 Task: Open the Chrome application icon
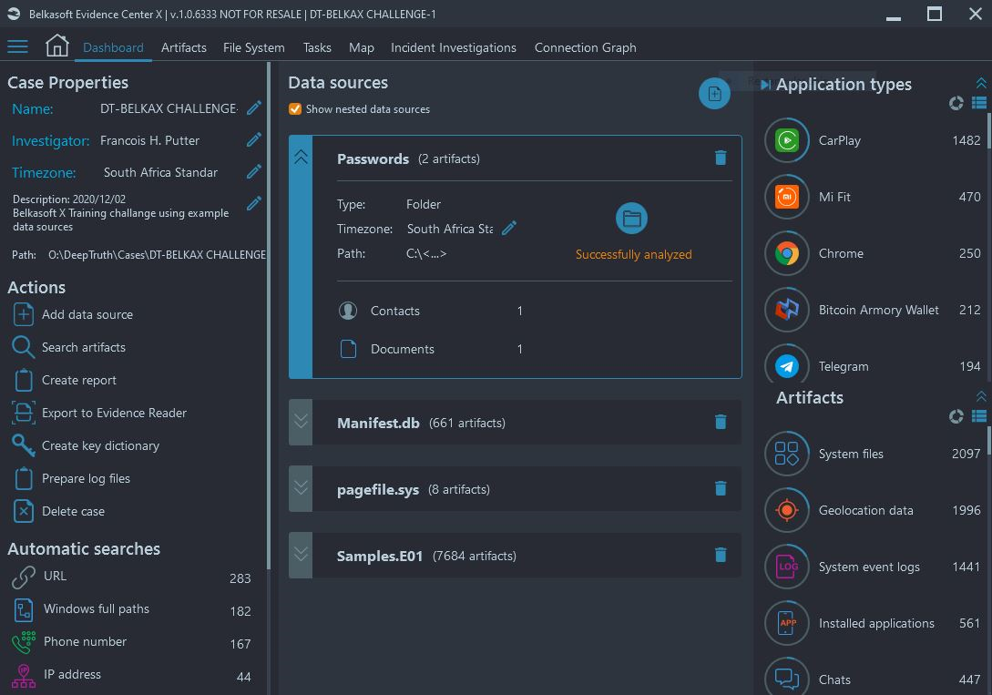pos(787,253)
